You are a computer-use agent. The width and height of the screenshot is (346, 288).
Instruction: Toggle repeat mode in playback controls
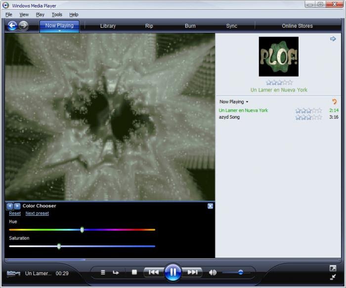pos(116,273)
